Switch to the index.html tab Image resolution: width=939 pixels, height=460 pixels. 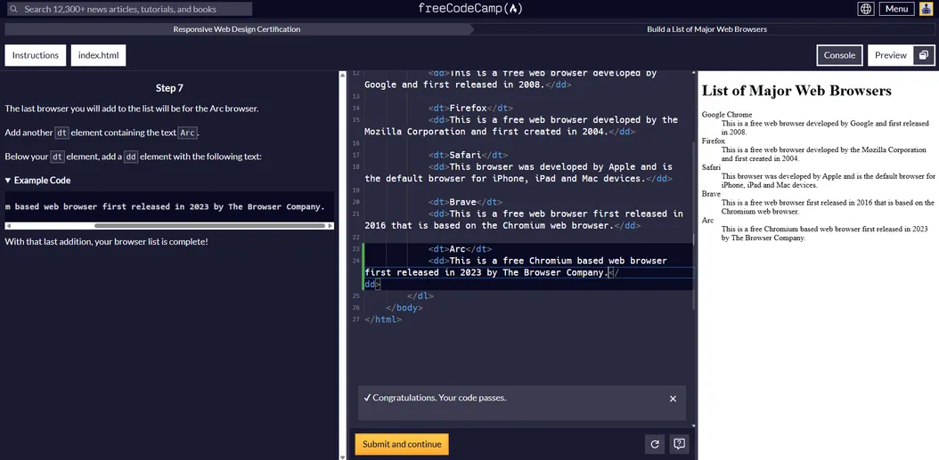pyautogui.click(x=98, y=55)
